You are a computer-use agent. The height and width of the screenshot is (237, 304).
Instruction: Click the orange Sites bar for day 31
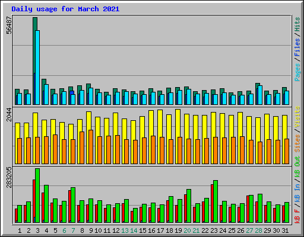click(287, 151)
